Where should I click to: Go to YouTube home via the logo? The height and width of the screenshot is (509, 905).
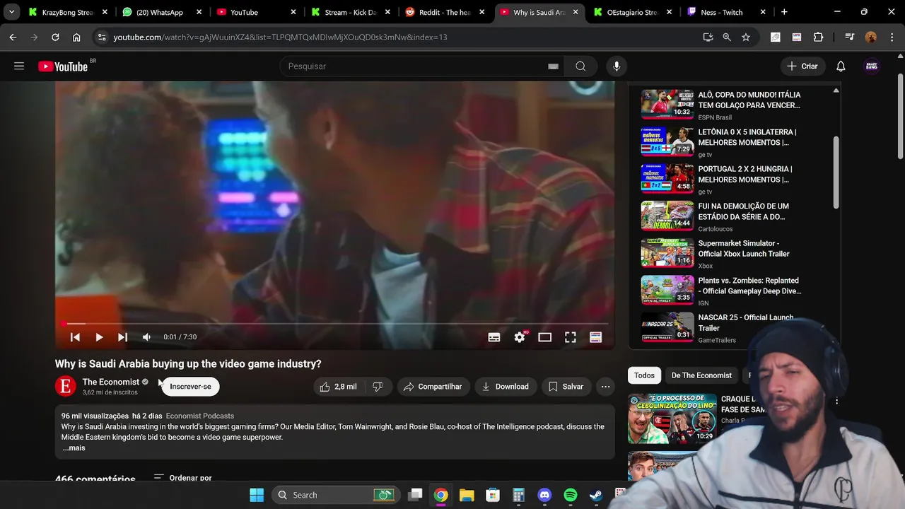[x=62, y=66]
